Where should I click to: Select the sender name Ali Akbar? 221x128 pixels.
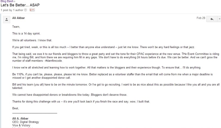coord(19,18)
